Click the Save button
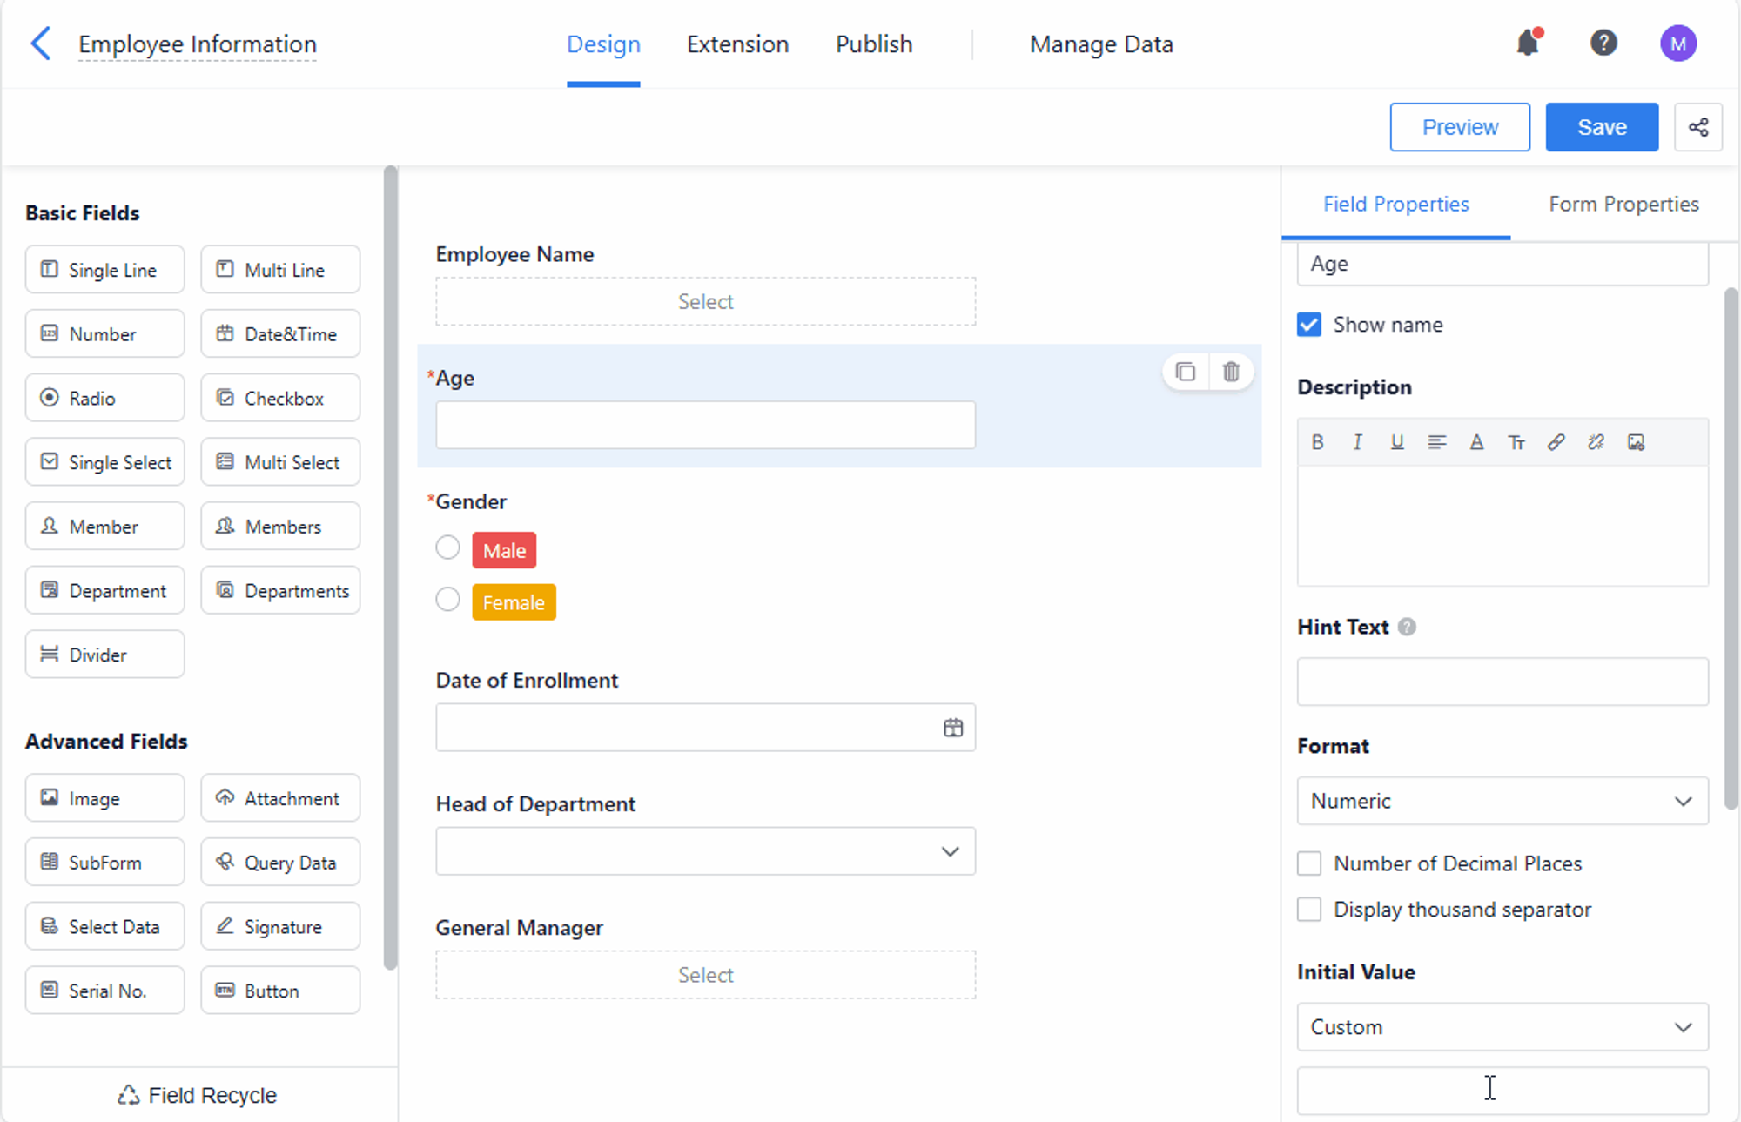The image size is (1741, 1122). [x=1602, y=127]
